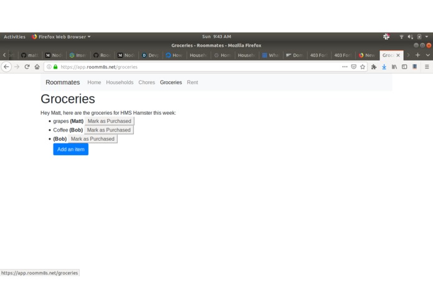The image size is (433, 308).
Task: Show site information via the info icon
Action: 49,67
